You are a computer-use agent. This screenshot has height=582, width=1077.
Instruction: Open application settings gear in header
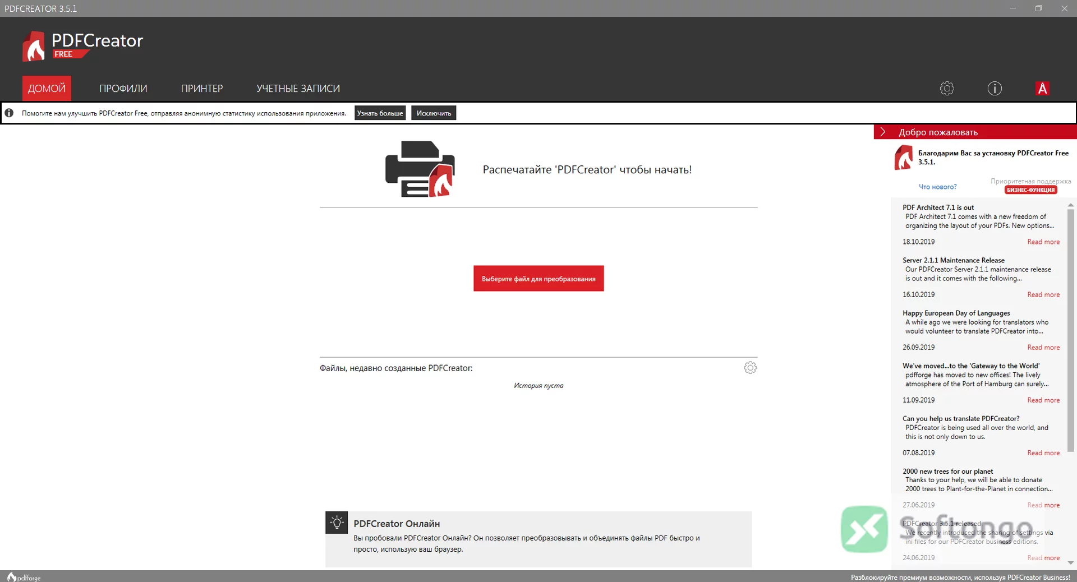point(947,89)
